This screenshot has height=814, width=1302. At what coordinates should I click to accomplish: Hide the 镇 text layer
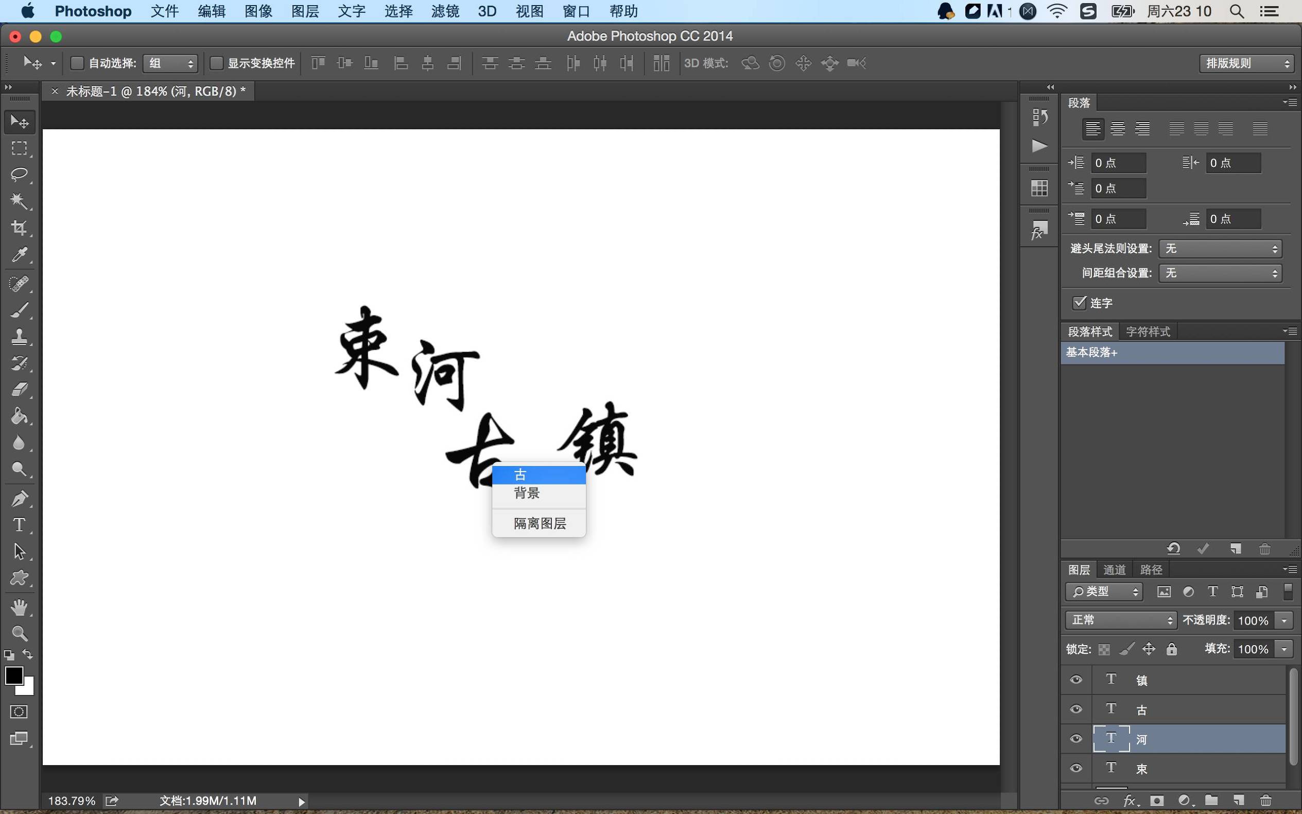click(x=1075, y=680)
